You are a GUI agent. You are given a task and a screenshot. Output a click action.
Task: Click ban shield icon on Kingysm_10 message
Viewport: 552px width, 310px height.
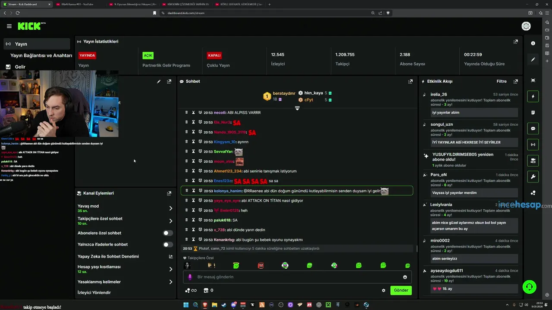coord(200,142)
